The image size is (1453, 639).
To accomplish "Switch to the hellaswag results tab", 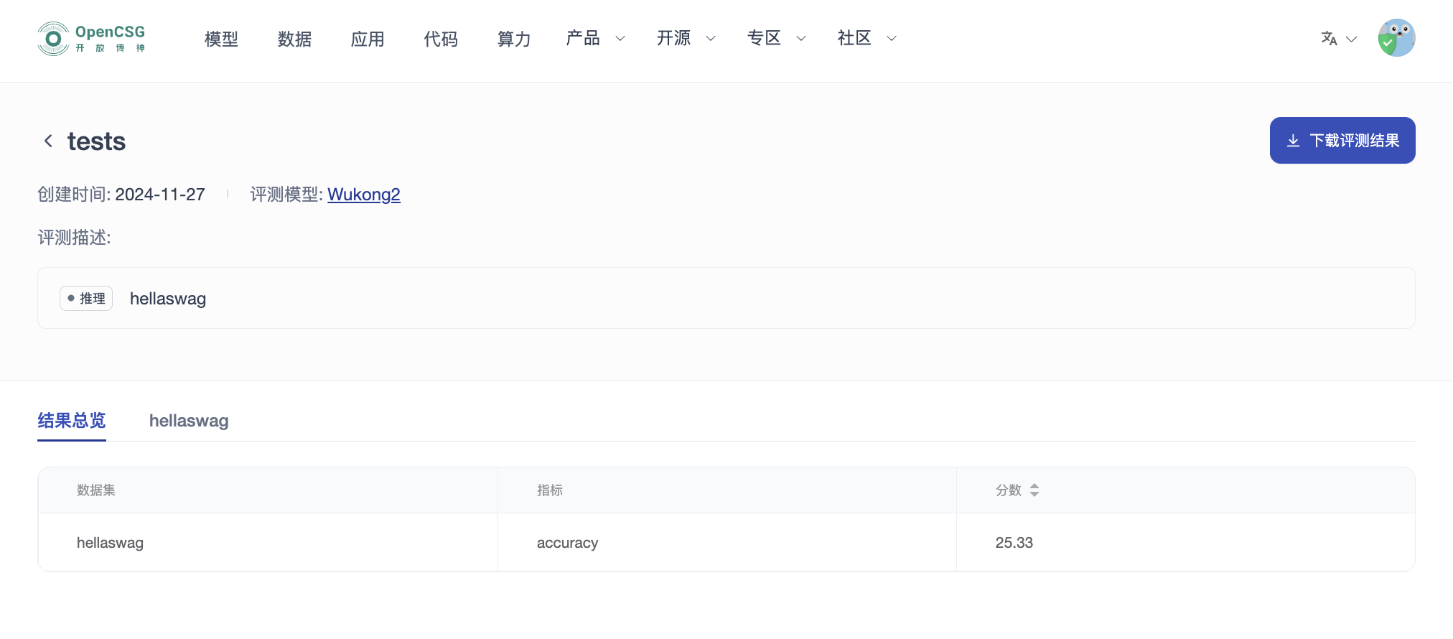I will [189, 421].
